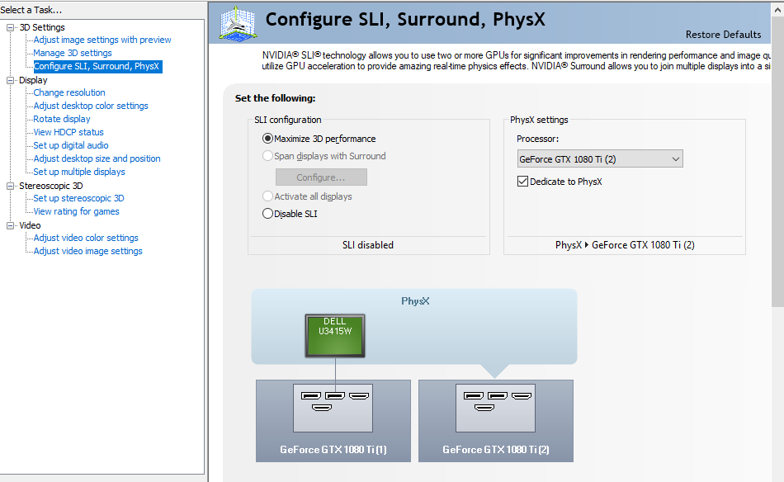The height and width of the screenshot is (482, 784).
Task: Go to Set up digital audio
Action: point(70,145)
